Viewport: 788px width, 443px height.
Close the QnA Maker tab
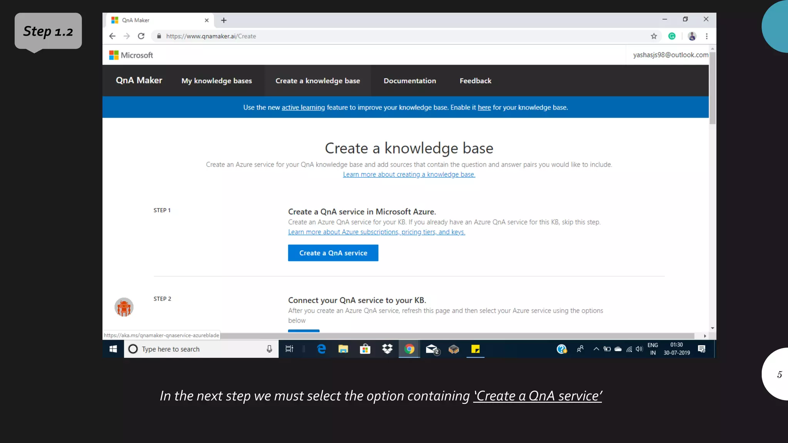pyautogui.click(x=207, y=20)
